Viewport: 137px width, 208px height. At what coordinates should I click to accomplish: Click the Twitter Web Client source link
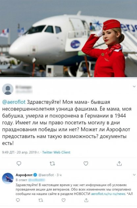click(x=56, y=152)
